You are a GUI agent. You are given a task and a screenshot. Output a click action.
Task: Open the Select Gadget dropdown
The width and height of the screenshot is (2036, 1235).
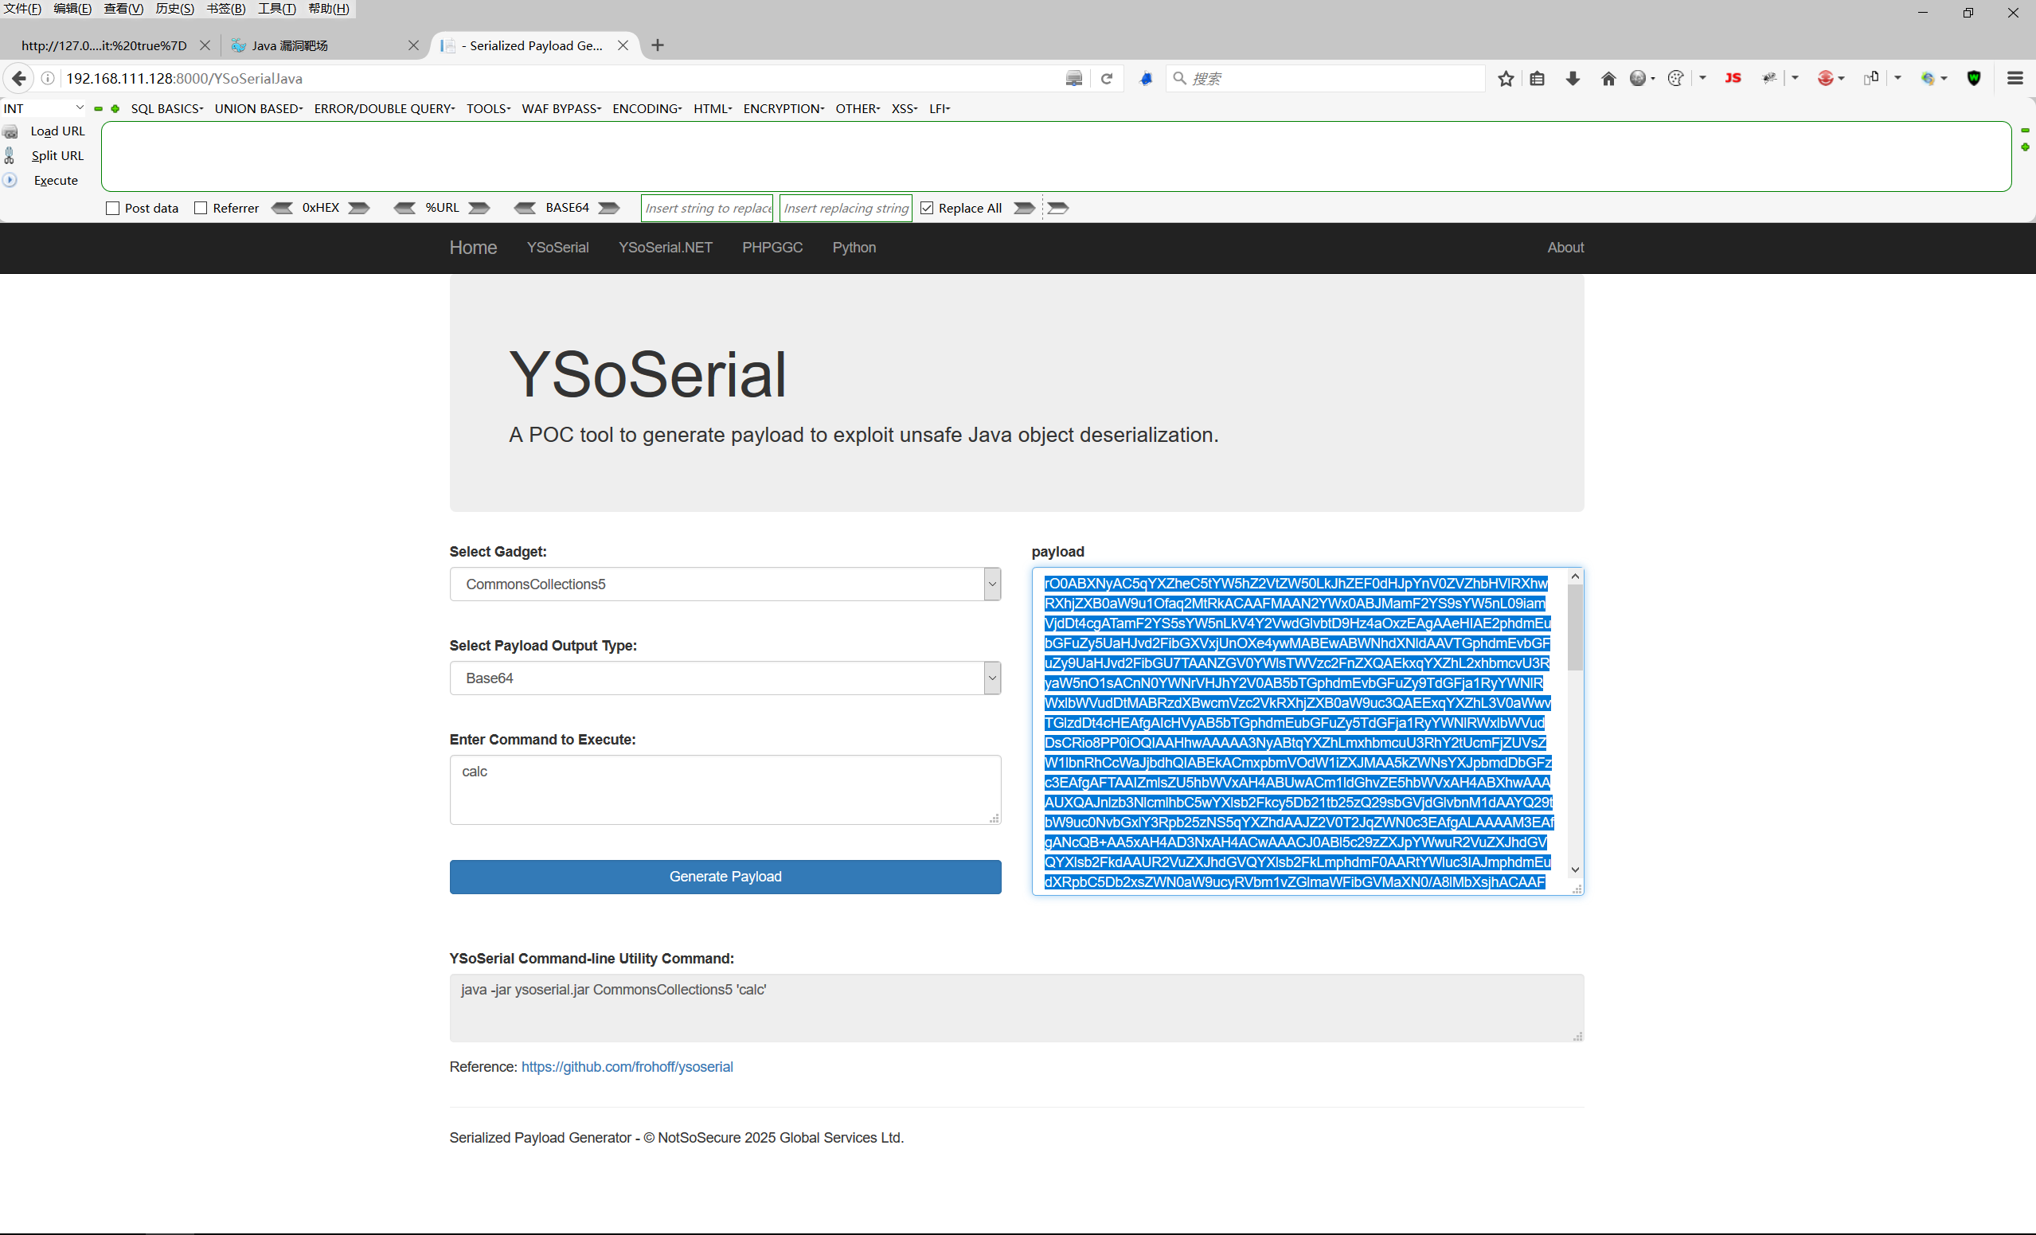[725, 584]
